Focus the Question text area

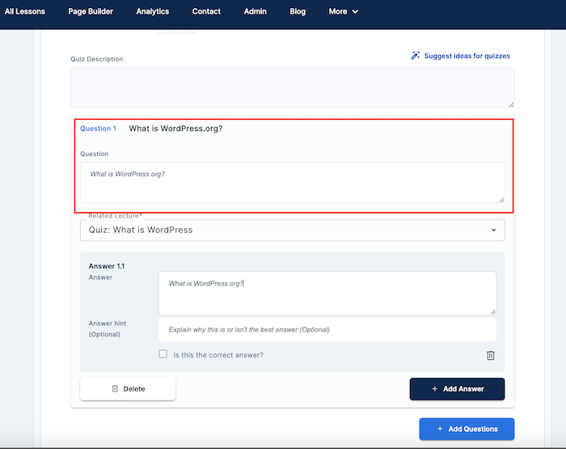click(x=293, y=182)
